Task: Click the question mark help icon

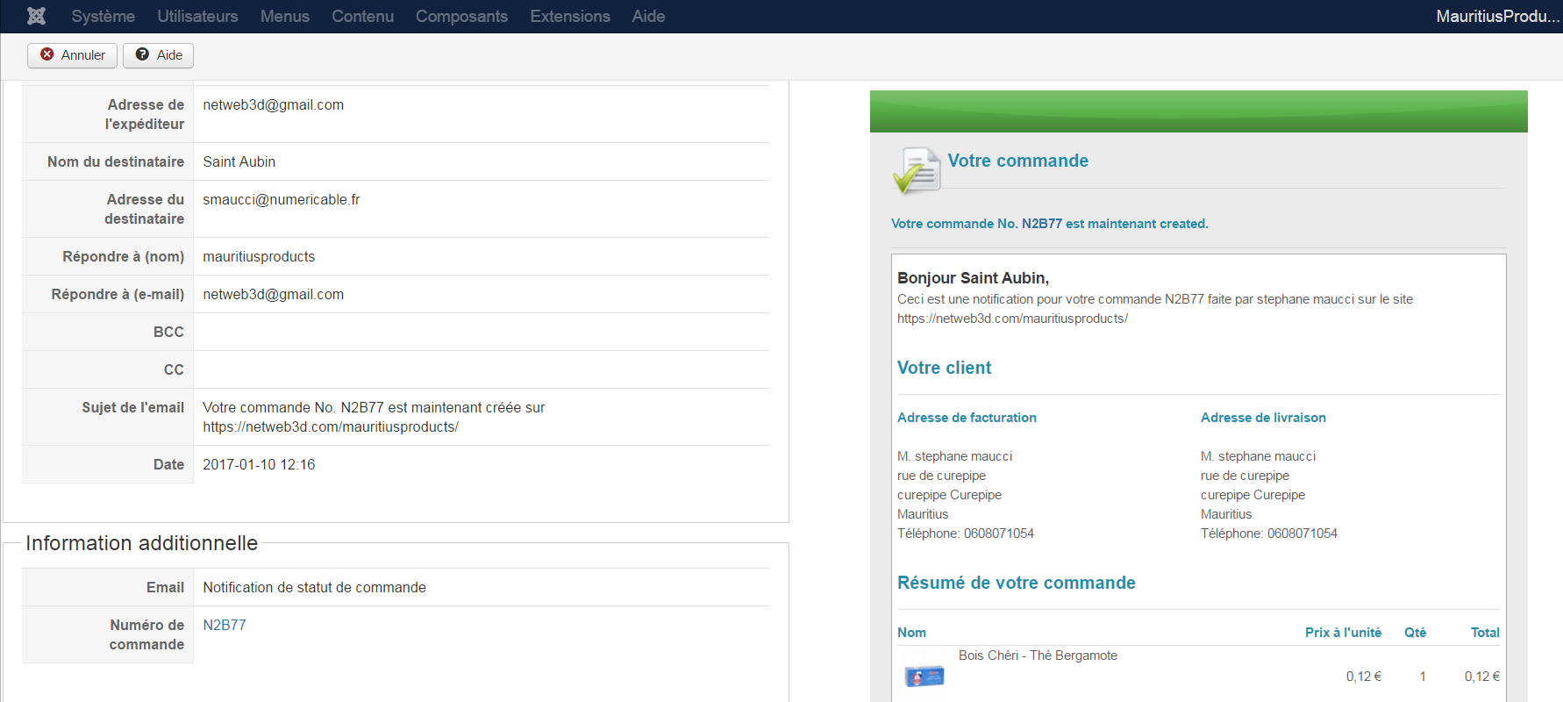Action: tap(142, 54)
